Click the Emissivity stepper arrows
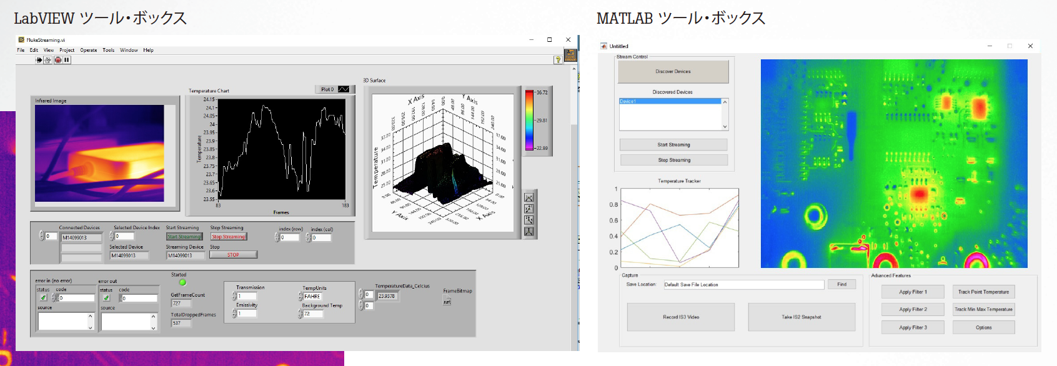This screenshot has width=1057, height=366. [x=235, y=314]
